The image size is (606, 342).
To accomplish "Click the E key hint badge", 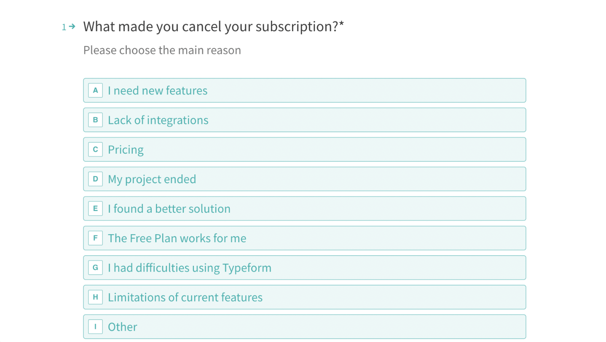I will click(x=95, y=208).
